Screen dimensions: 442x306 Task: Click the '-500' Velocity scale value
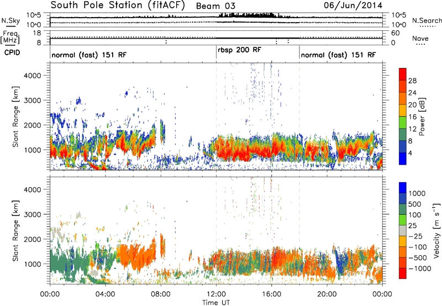click(418, 258)
